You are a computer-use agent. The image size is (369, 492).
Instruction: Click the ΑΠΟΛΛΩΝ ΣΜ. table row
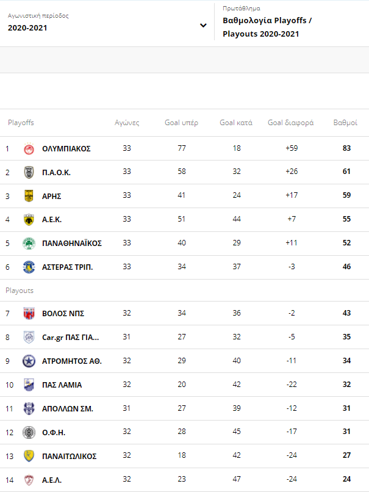[x=183, y=408]
